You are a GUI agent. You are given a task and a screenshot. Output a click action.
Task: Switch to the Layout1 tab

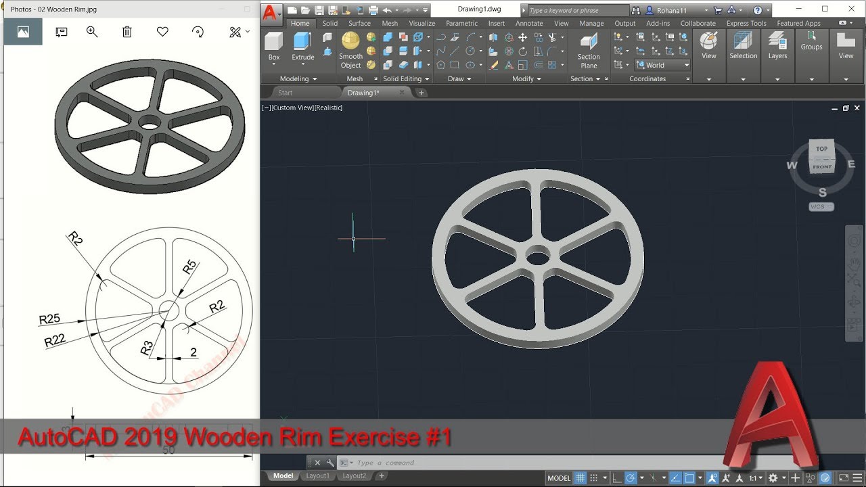point(317,476)
